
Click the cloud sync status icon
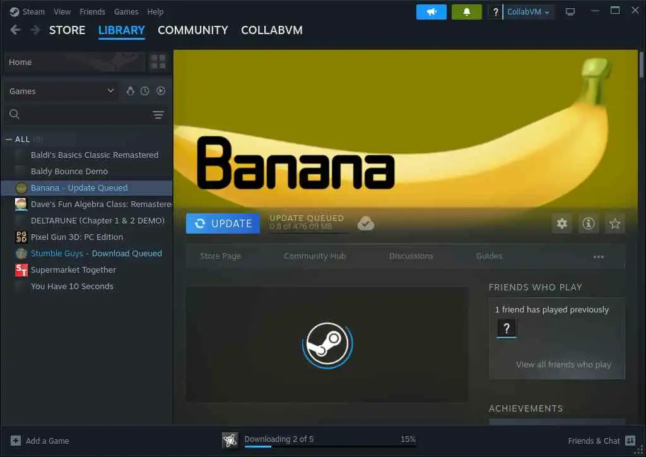365,223
